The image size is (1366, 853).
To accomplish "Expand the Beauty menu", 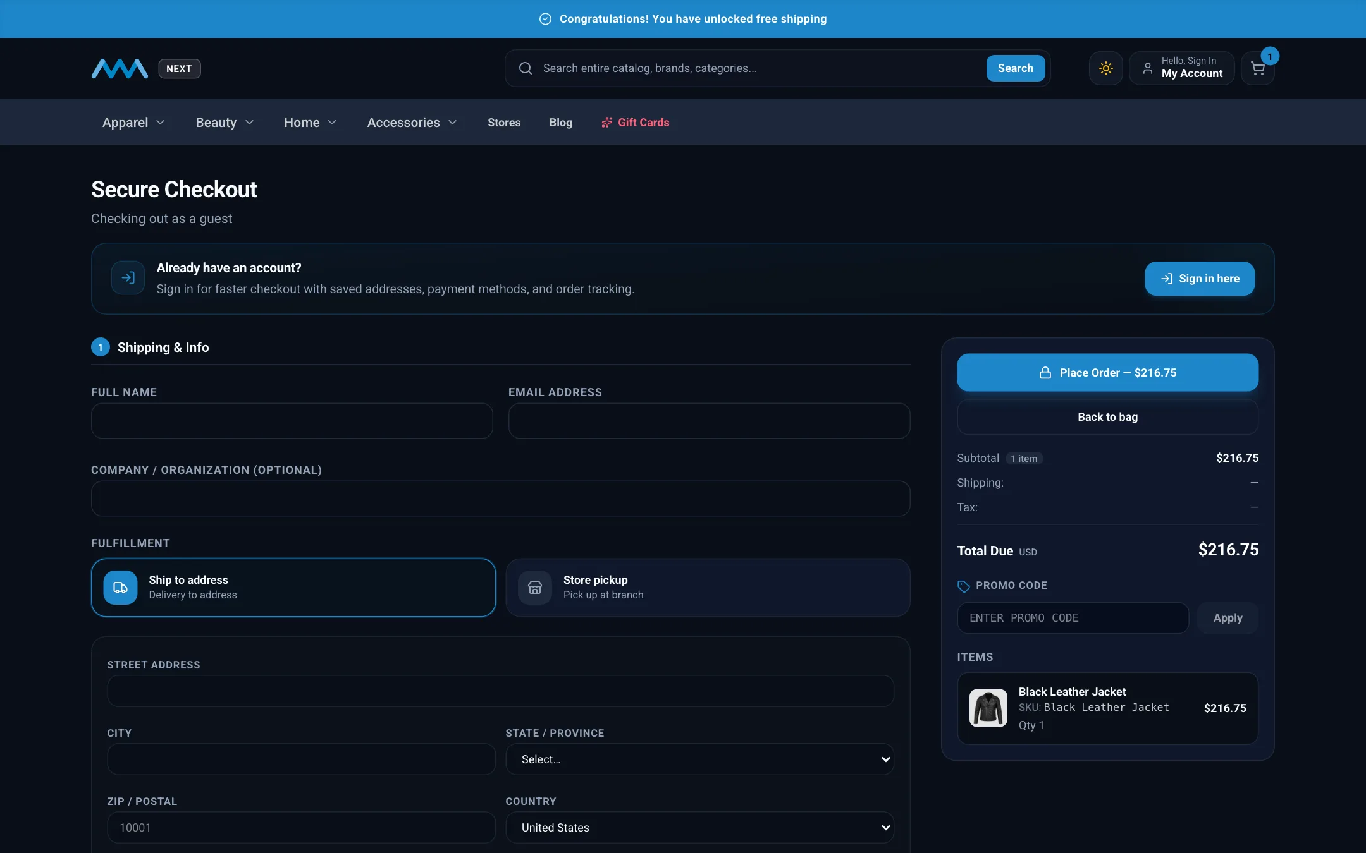I will click(x=225, y=123).
